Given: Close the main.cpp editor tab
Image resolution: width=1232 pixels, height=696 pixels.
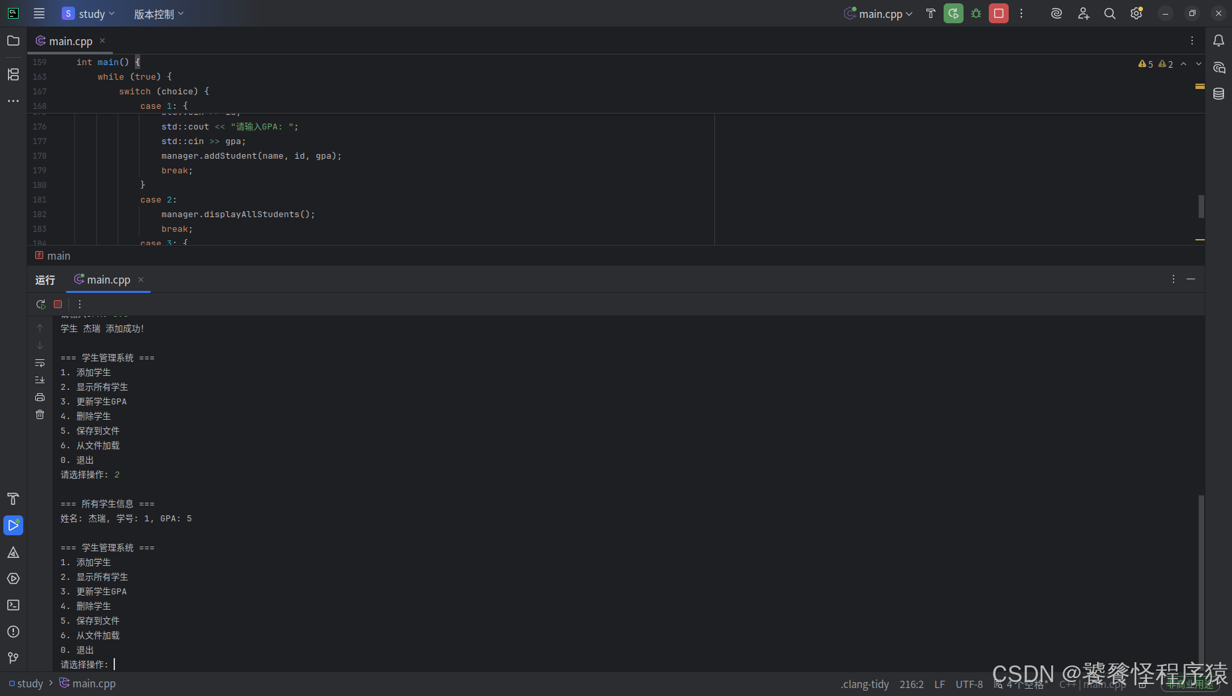Looking at the screenshot, I should (102, 41).
